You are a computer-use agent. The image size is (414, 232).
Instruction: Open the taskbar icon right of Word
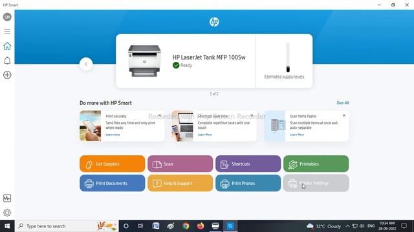pos(171,226)
